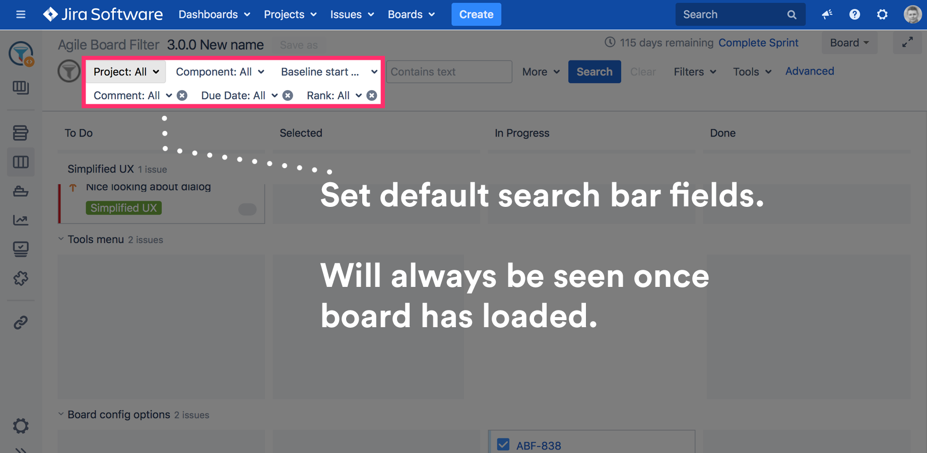This screenshot has width=927, height=453.
Task: Click the fullscreen expand arrows icon
Action: click(x=907, y=43)
